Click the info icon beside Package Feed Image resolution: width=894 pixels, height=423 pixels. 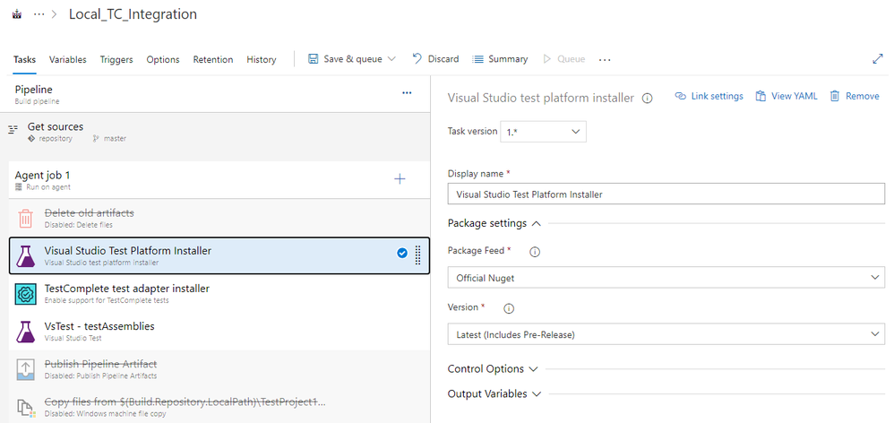point(535,252)
